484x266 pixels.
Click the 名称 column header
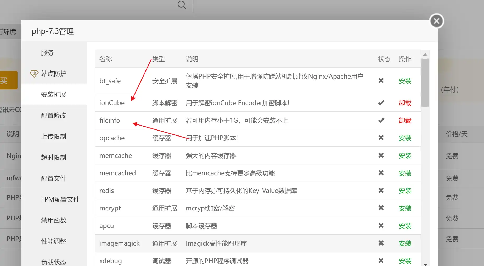click(106, 59)
